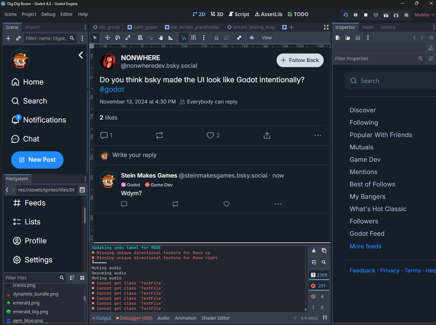This screenshot has height=325, width=436.
Task: Open the TODO workspace
Action: point(298,14)
